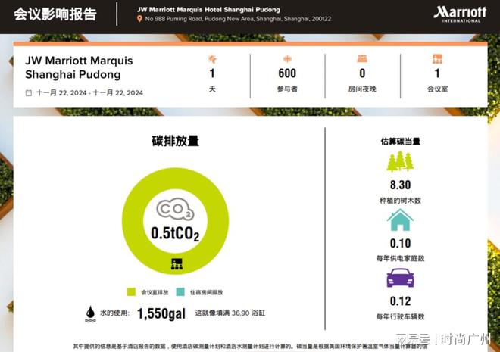The width and height of the screenshot is (500, 352).
Task: Click the 600 participants value
Action: pyautogui.click(x=287, y=73)
